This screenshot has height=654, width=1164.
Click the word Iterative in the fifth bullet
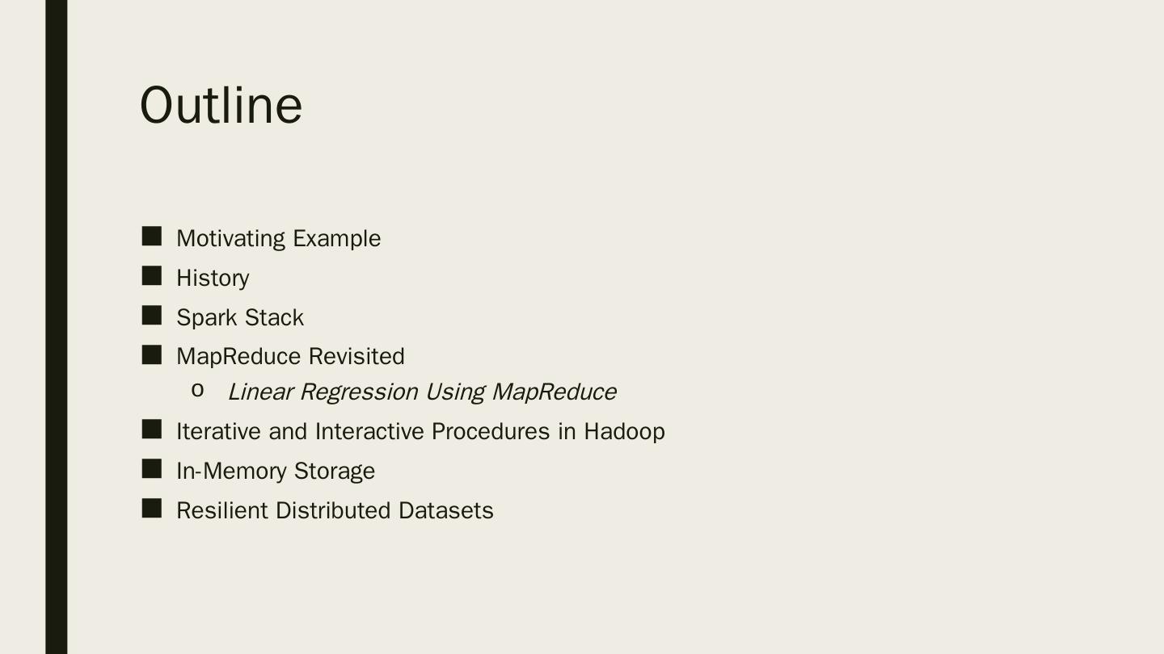218,431
